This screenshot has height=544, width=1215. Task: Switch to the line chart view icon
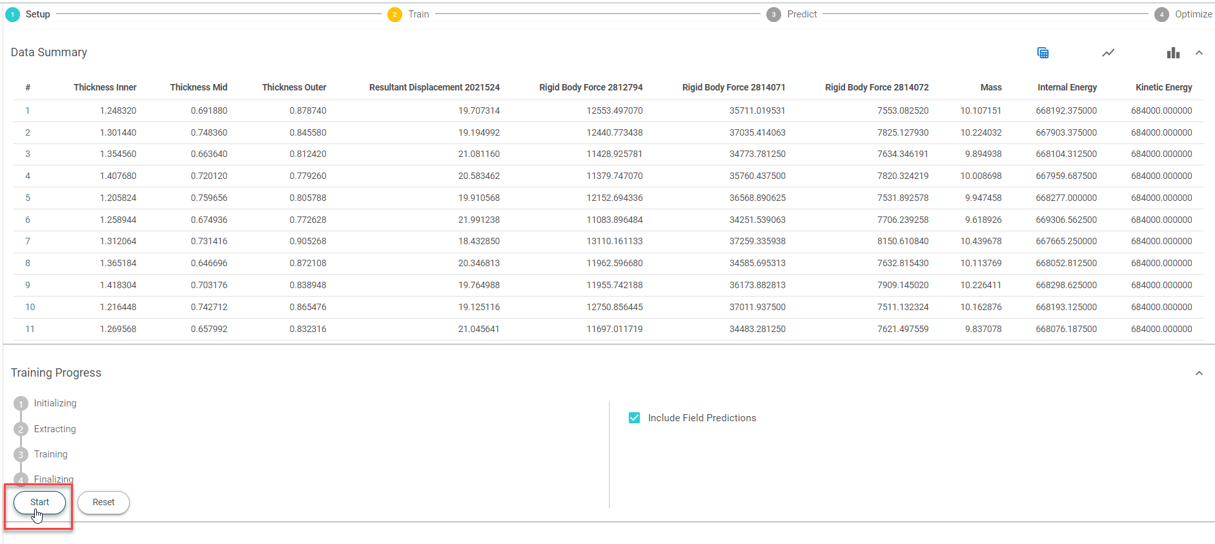coord(1108,53)
